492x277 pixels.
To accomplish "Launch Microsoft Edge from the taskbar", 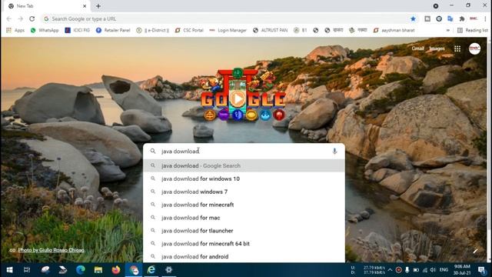I will coord(81,270).
